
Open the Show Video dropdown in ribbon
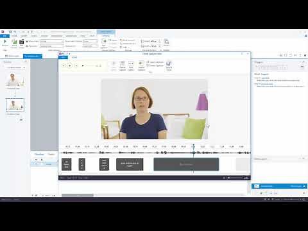[x=52, y=41]
